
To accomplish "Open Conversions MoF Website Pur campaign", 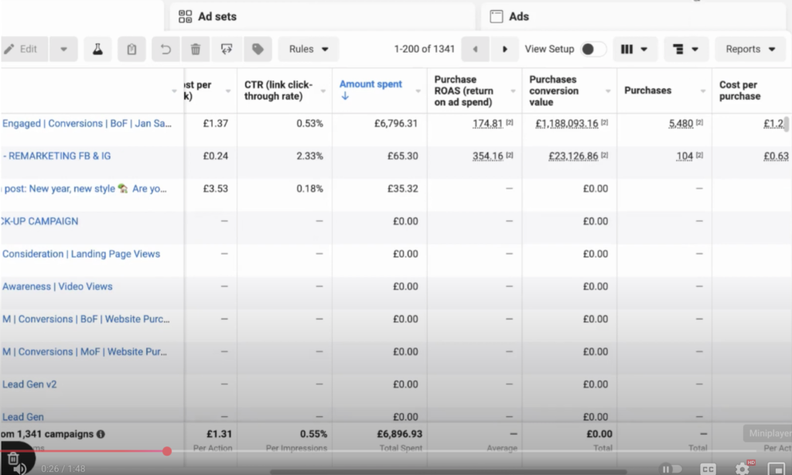I will tap(84, 352).
